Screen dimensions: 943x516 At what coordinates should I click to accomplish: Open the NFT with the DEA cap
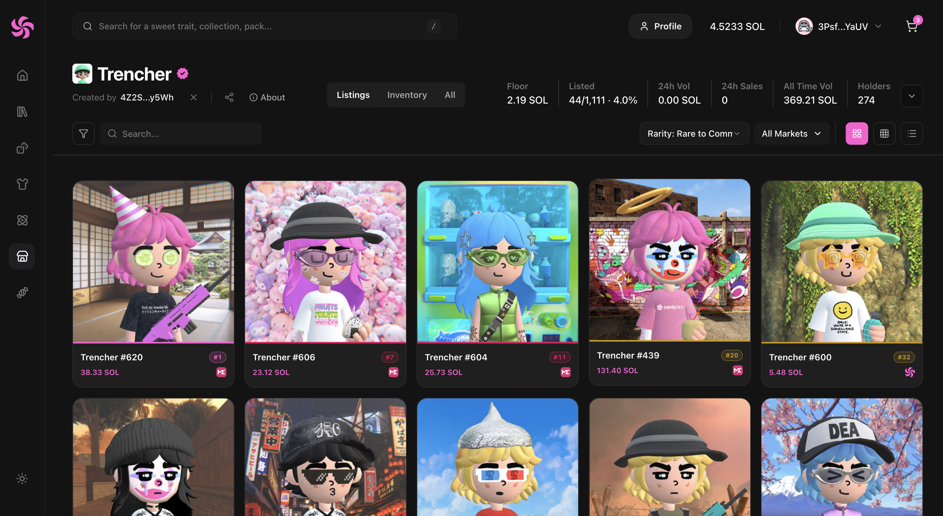tap(842, 457)
